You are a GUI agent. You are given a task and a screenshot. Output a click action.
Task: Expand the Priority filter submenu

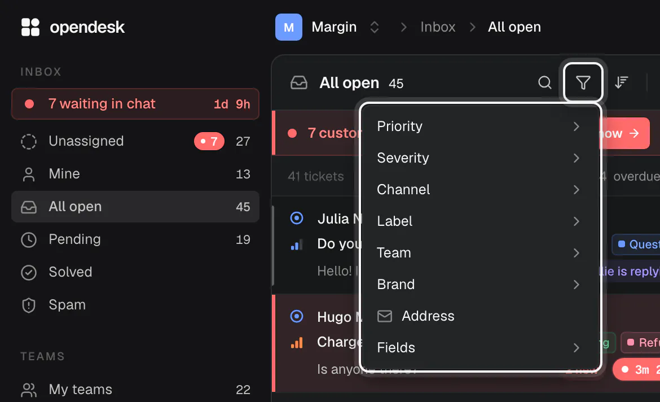tap(577, 126)
